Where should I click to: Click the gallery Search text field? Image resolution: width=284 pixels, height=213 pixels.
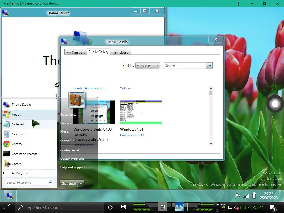click(x=184, y=65)
